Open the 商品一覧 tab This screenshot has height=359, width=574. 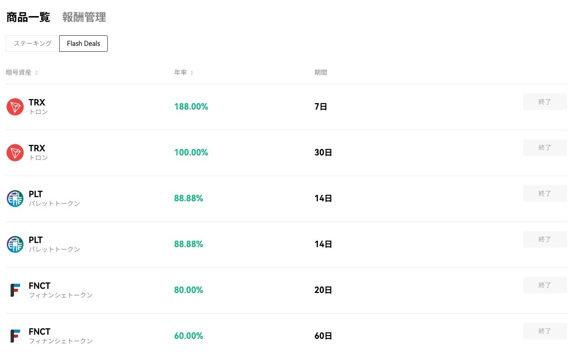pyautogui.click(x=28, y=17)
